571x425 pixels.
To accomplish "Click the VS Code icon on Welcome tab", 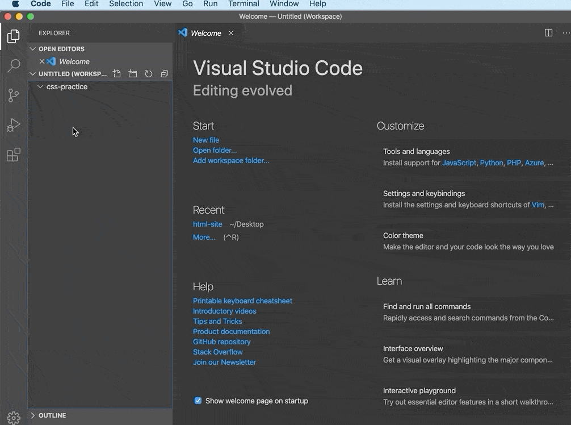I will click(182, 32).
